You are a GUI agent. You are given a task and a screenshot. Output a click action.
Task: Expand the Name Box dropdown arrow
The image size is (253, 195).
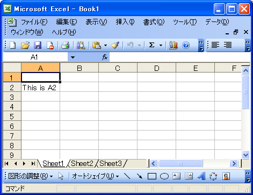tap(73, 57)
